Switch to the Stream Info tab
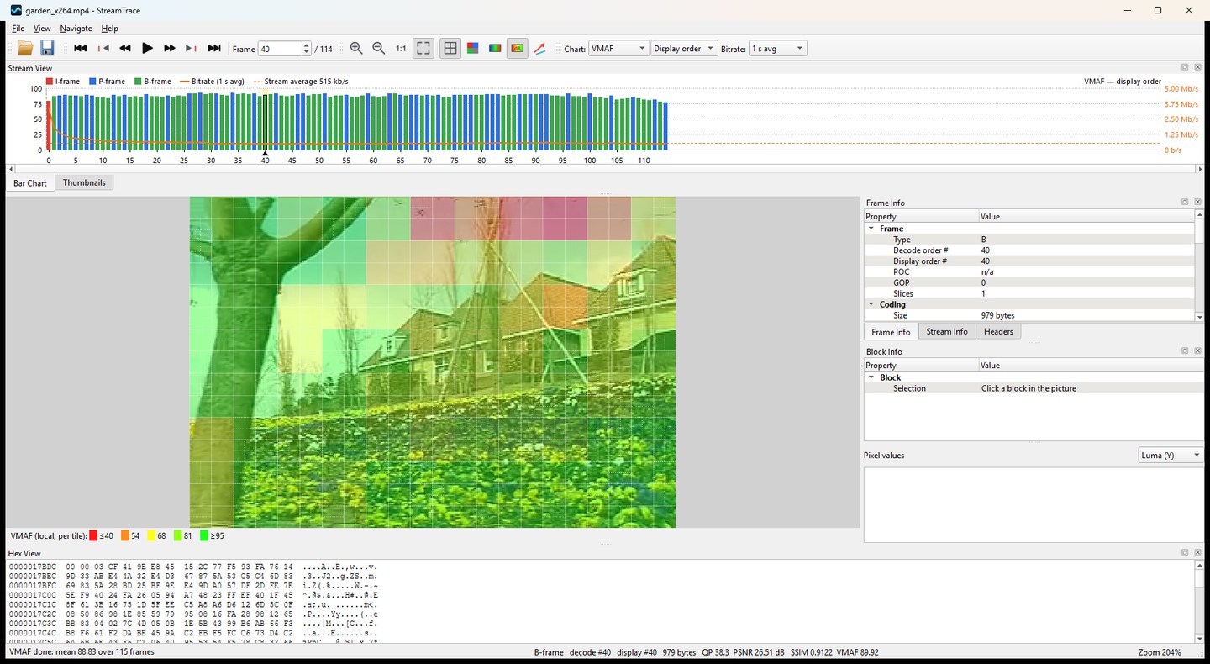This screenshot has width=1210, height=664. pyautogui.click(x=947, y=332)
